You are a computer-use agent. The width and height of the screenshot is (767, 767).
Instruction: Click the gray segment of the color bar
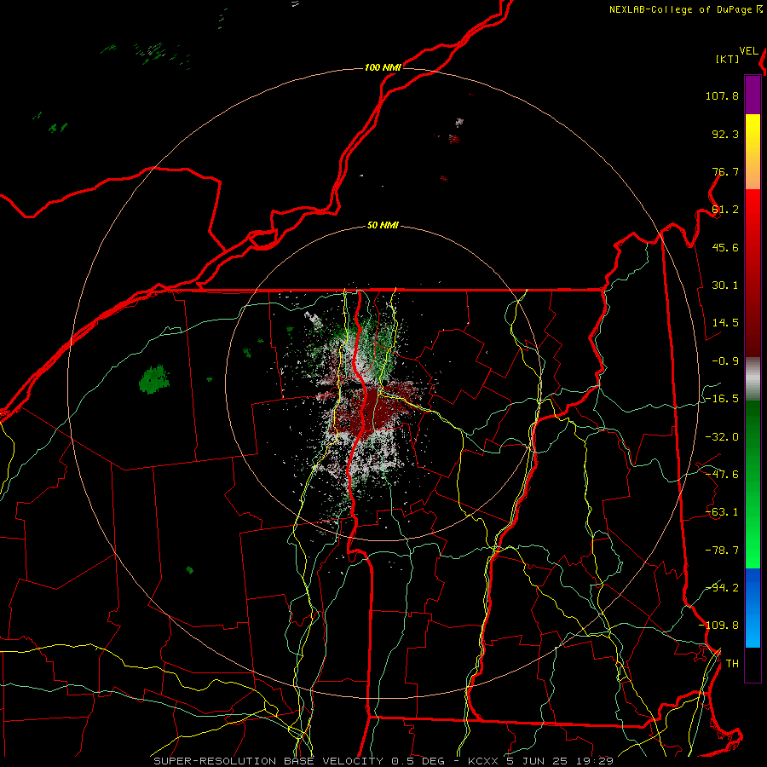click(x=753, y=379)
